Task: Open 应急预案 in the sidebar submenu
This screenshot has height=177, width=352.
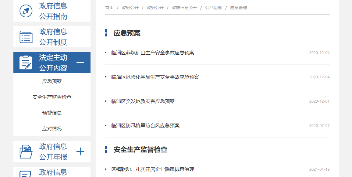Action: 52,81
